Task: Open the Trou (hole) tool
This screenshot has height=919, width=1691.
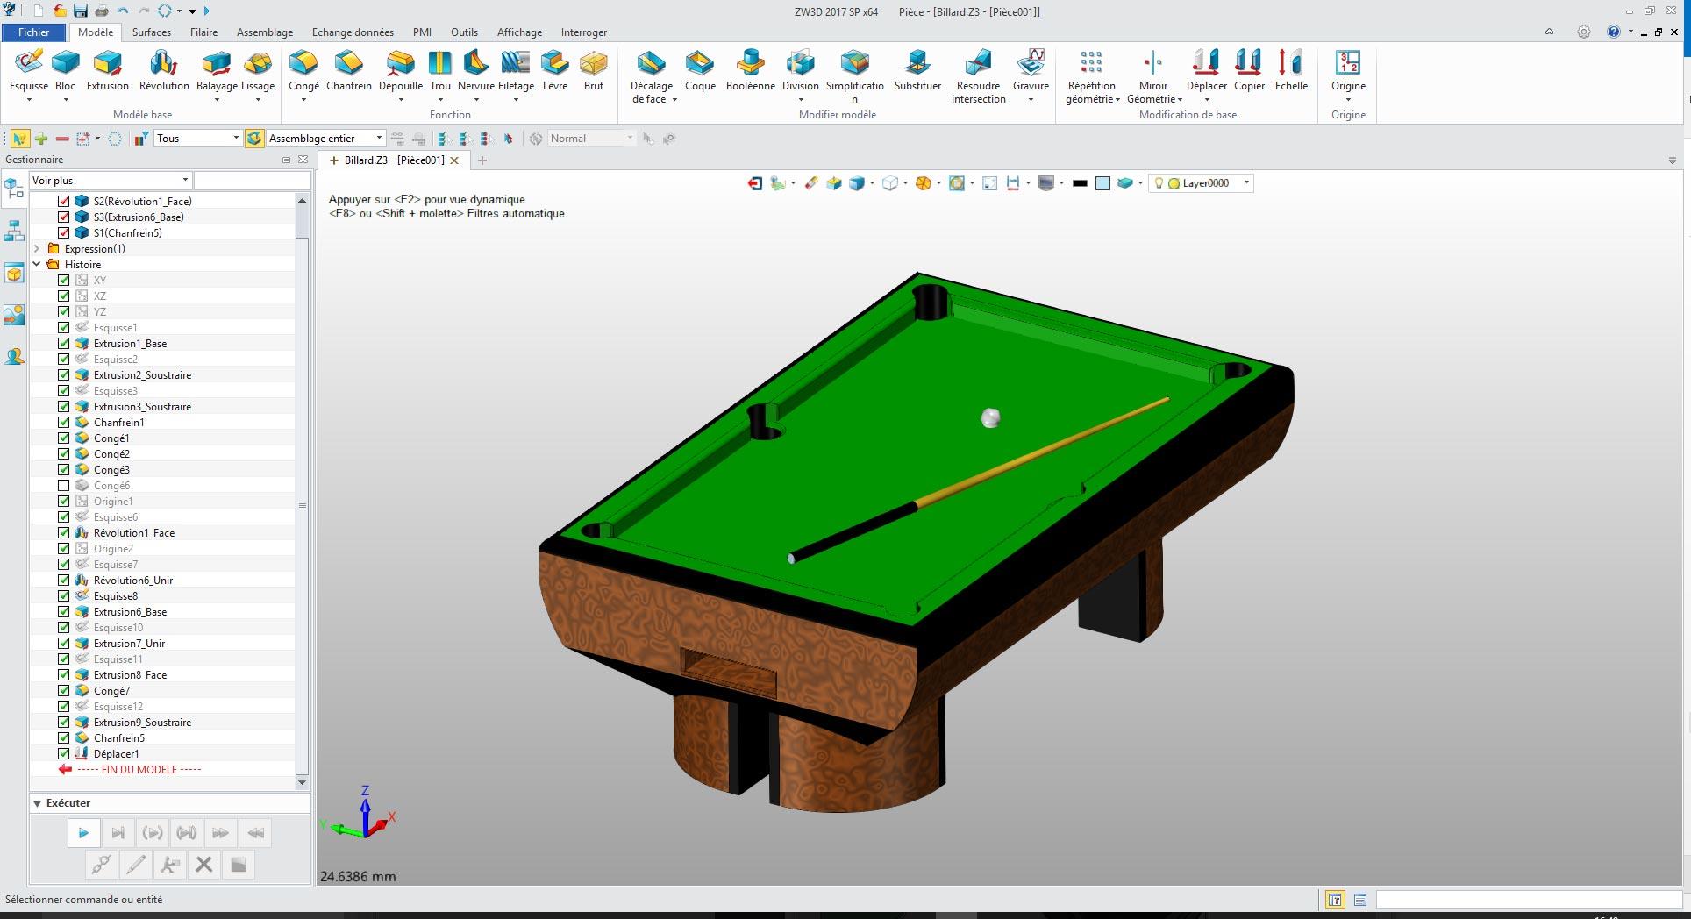Action: (x=439, y=70)
